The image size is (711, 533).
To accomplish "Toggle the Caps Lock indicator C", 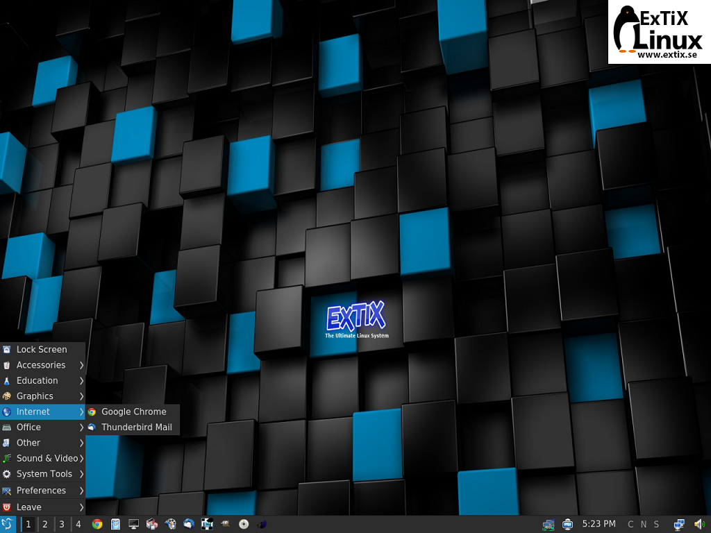I will tap(630, 525).
